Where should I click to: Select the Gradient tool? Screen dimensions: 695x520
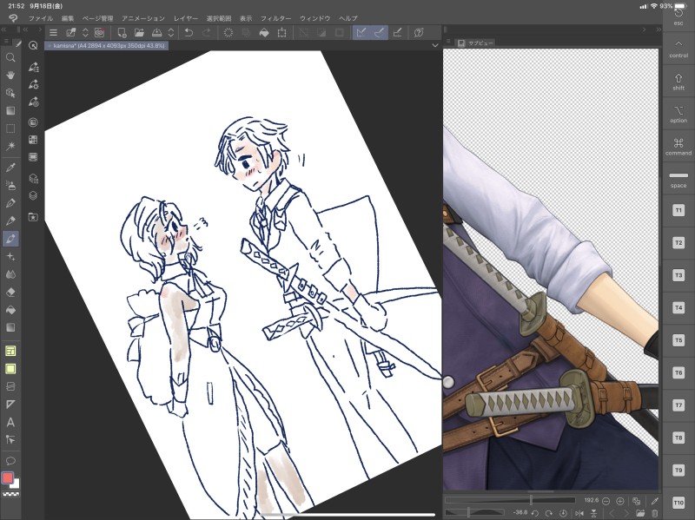[x=10, y=327]
